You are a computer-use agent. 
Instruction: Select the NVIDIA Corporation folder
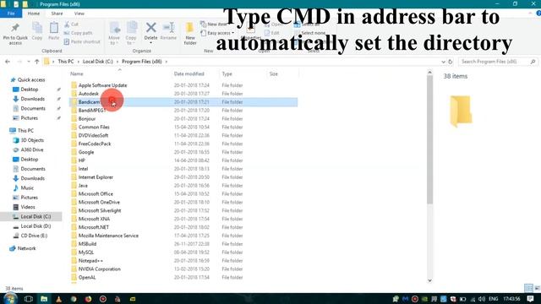click(x=100, y=269)
